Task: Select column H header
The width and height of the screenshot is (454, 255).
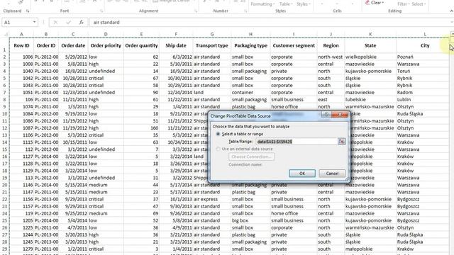Action: click(x=250, y=34)
